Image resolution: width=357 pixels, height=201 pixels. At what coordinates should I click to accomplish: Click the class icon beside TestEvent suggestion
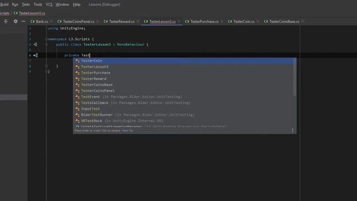[78, 97]
